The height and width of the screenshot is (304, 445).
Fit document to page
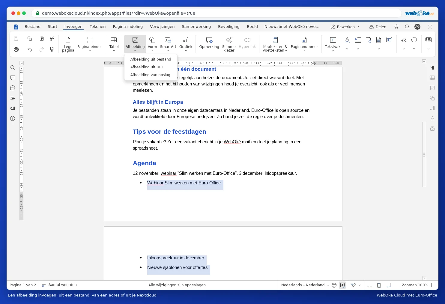[379, 285]
